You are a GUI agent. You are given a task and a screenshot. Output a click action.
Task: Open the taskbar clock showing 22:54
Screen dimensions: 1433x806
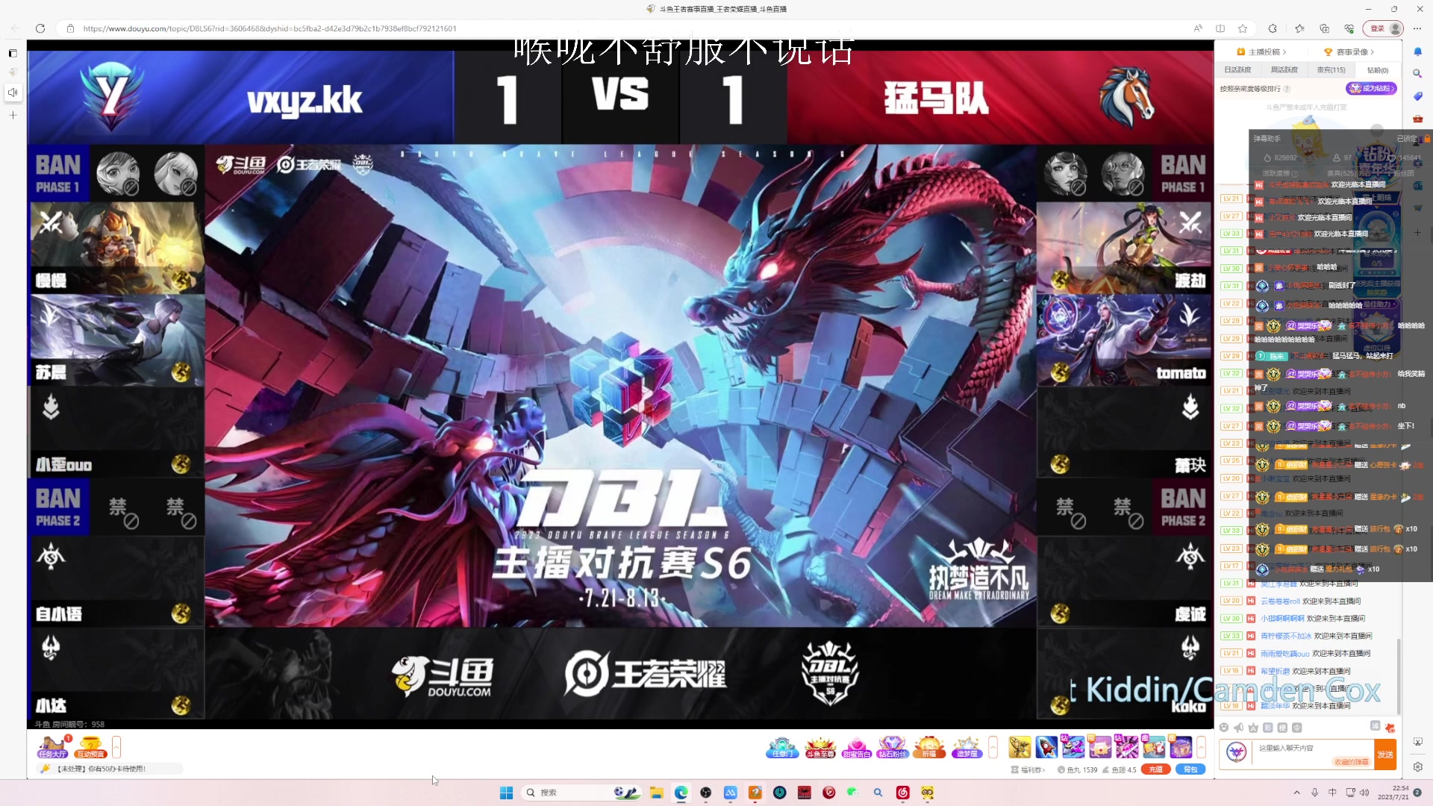point(1393,793)
